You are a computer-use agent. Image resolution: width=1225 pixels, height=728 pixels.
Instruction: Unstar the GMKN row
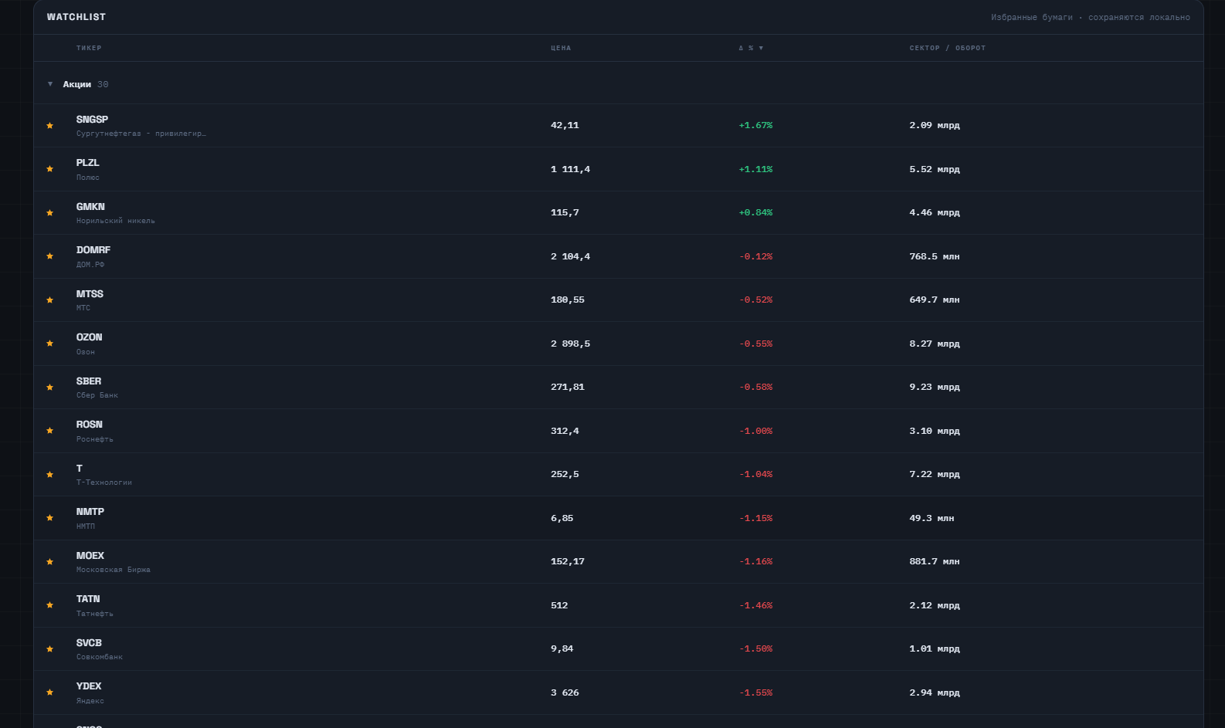[50, 213]
